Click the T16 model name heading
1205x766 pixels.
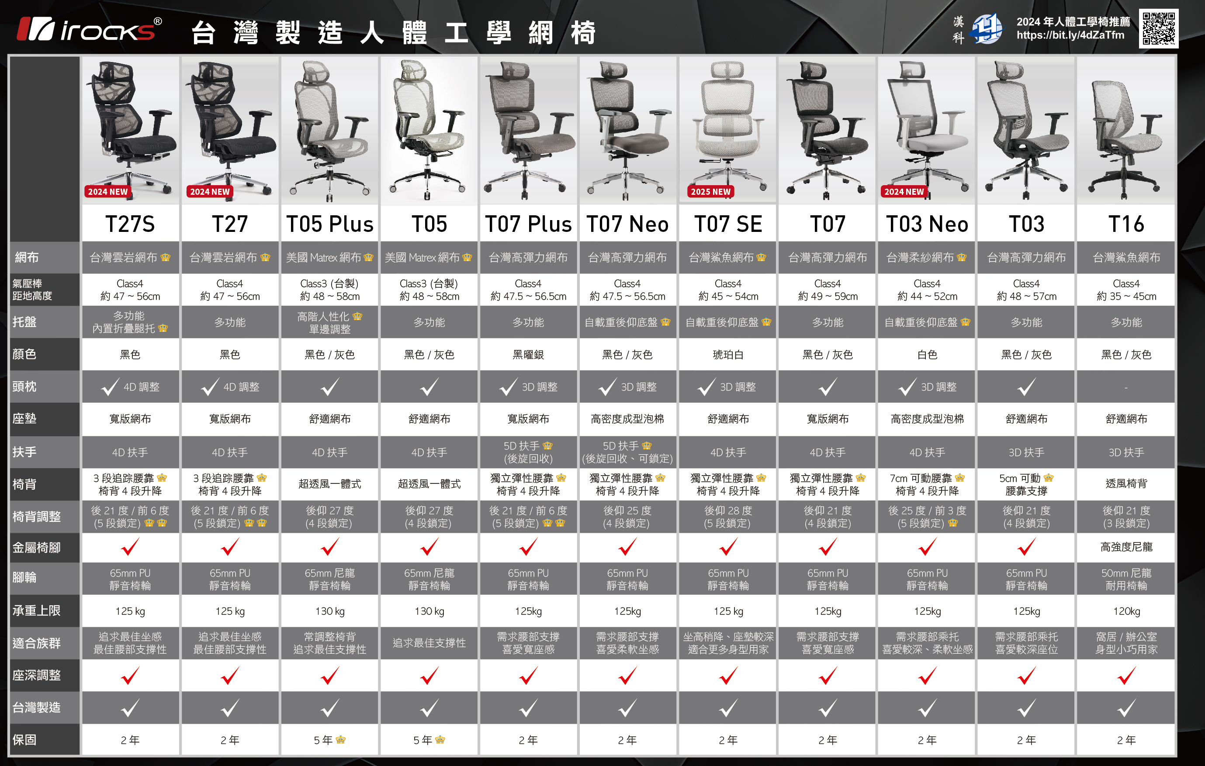1126,224
